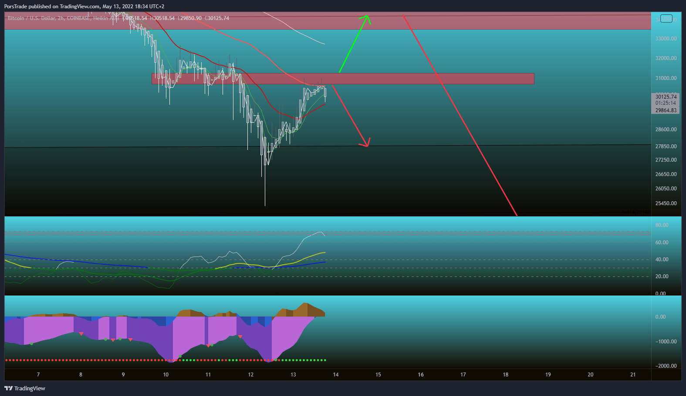Click the 28600.00 price axis label

666,130
